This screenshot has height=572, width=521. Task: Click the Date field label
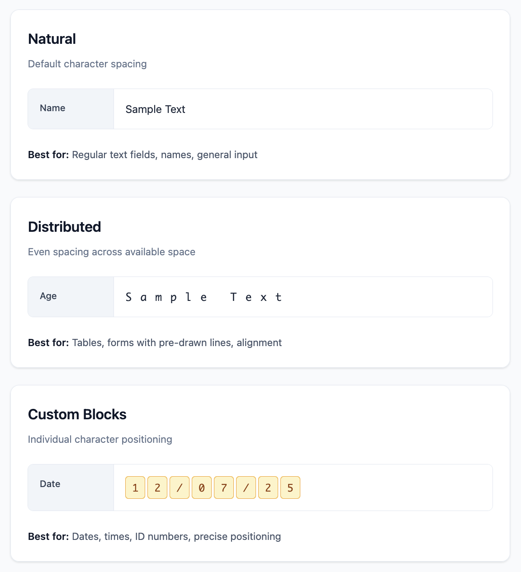50,484
